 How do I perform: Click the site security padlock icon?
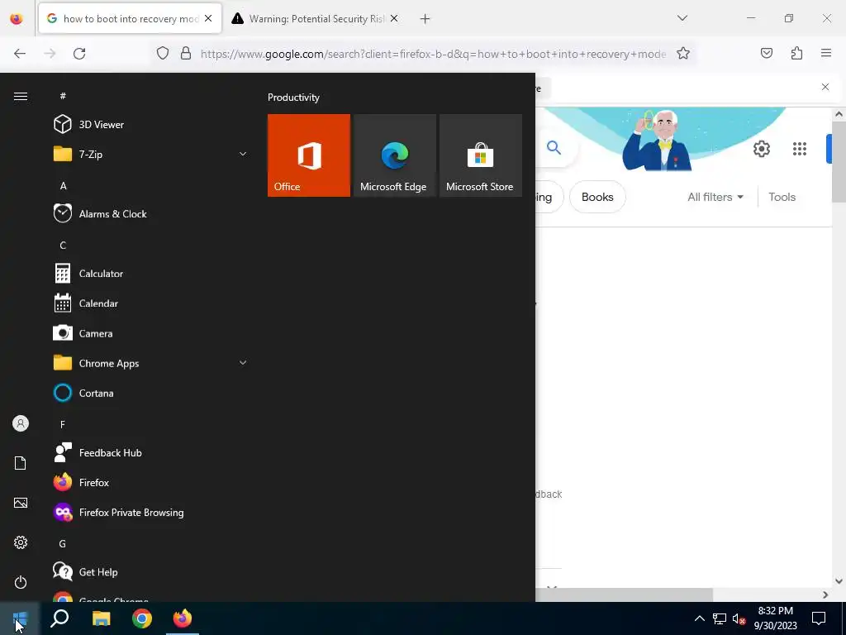pos(186,53)
